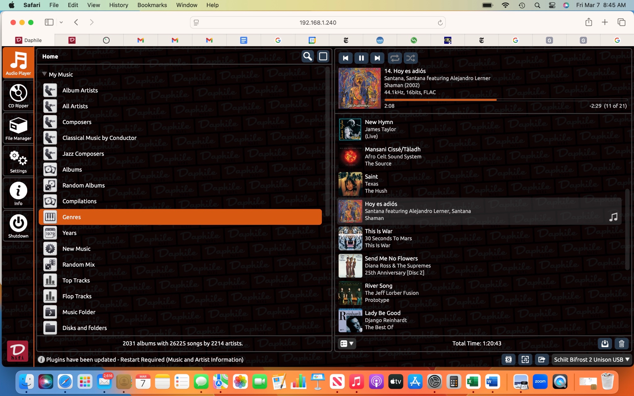Toggle repeat mode
The image size is (634, 396).
[395, 58]
